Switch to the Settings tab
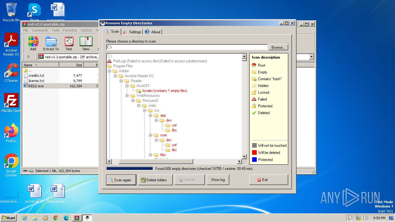Screen dimensions: 395x222 pyautogui.click(x=132, y=32)
